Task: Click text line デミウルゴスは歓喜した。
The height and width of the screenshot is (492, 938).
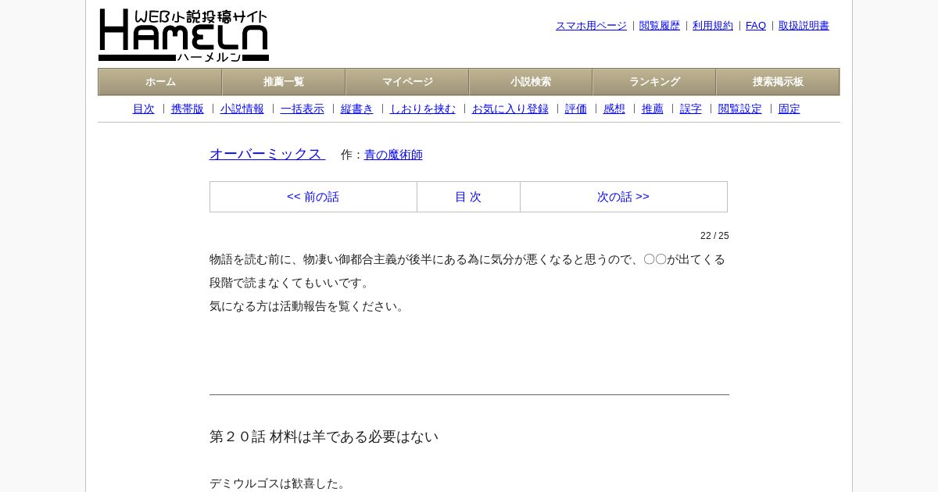Action: [279, 483]
